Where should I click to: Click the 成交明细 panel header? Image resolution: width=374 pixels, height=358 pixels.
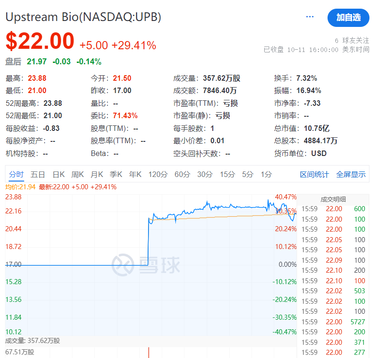coord(333,199)
